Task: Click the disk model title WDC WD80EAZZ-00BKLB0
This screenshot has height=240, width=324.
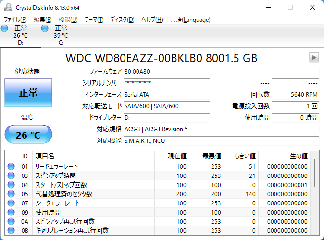Action: [134, 58]
